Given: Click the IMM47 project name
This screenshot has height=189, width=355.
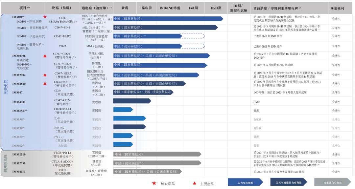Looking at the screenshot, I should point(17,93).
